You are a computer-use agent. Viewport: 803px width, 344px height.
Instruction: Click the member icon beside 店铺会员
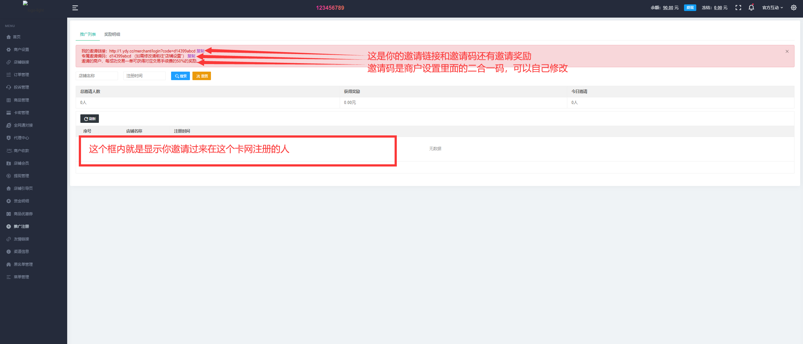tap(8, 163)
